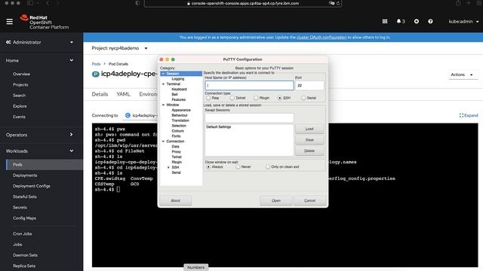Click the Port input field
This screenshot has height=271, width=483.
pyautogui.click(x=309, y=85)
